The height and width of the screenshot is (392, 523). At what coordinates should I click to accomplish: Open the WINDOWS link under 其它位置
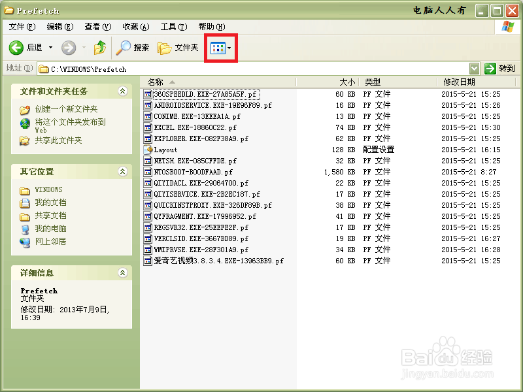(x=48, y=189)
